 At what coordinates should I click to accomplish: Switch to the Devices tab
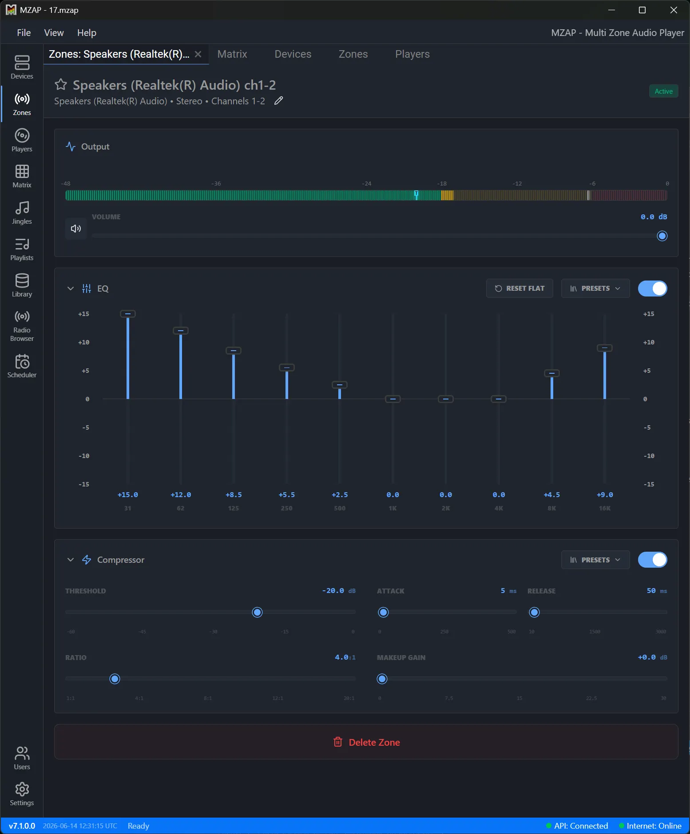click(293, 54)
